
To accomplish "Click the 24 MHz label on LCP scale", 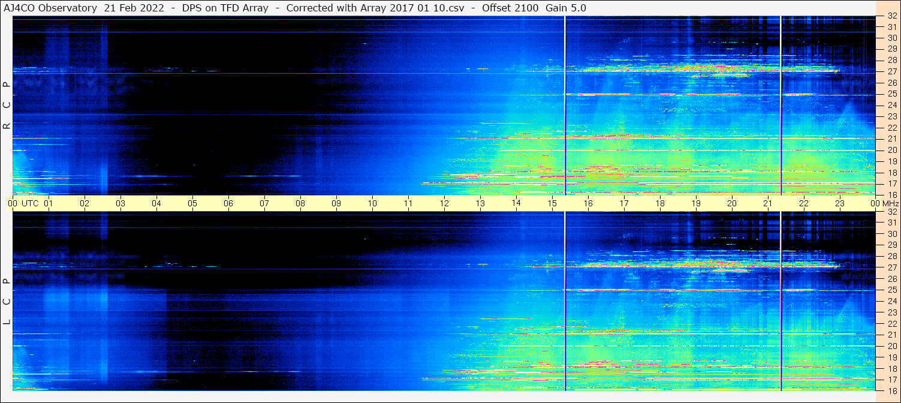I will click(891, 301).
